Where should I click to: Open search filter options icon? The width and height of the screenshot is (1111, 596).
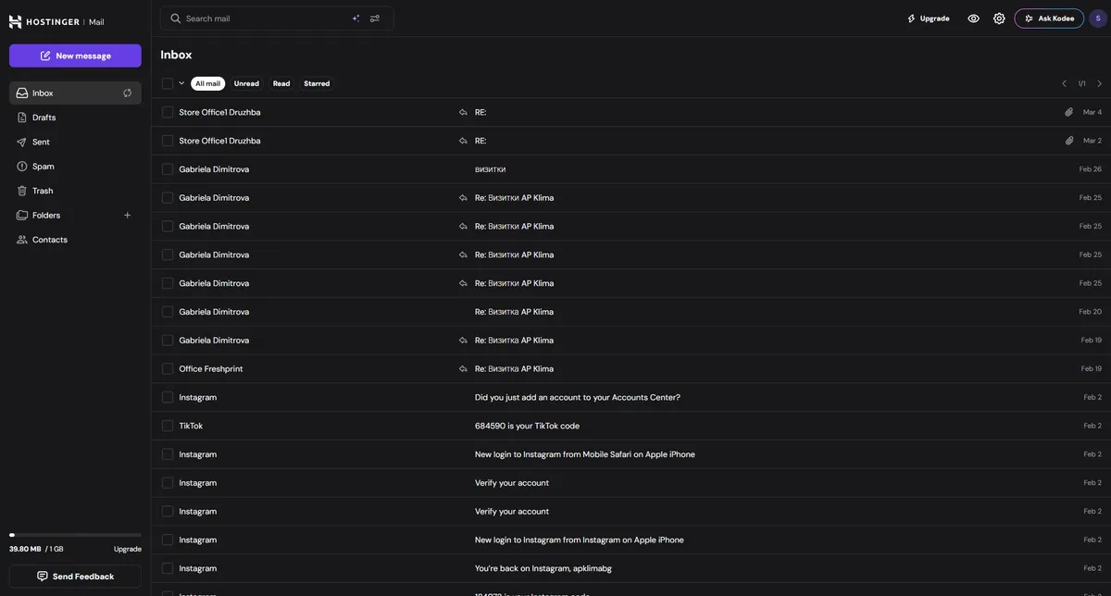375,19
